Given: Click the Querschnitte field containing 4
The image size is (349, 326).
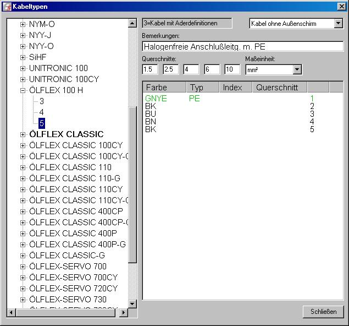Looking at the screenshot, I should coord(191,69).
